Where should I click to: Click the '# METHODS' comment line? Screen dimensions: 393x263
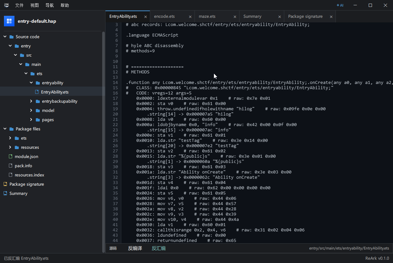click(x=138, y=72)
